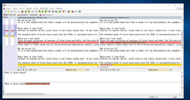Open dropdown arrow beside the options icon
This screenshot has height=100, width=190.
tap(66, 12)
